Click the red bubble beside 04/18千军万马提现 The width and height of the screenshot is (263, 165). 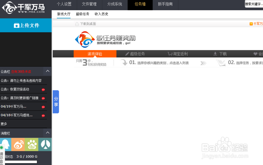(43, 116)
